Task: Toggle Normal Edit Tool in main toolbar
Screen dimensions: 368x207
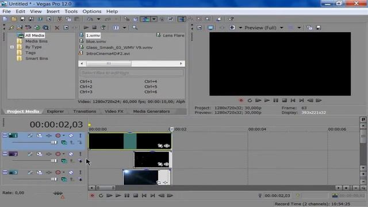Action: [182, 19]
